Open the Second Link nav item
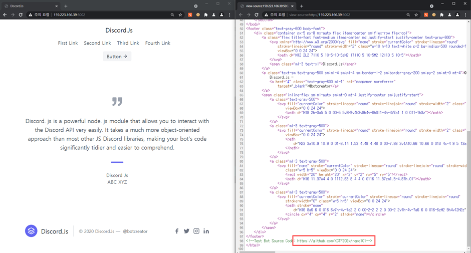This screenshot has height=253, width=471. pyautogui.click(x=97, y=43)
